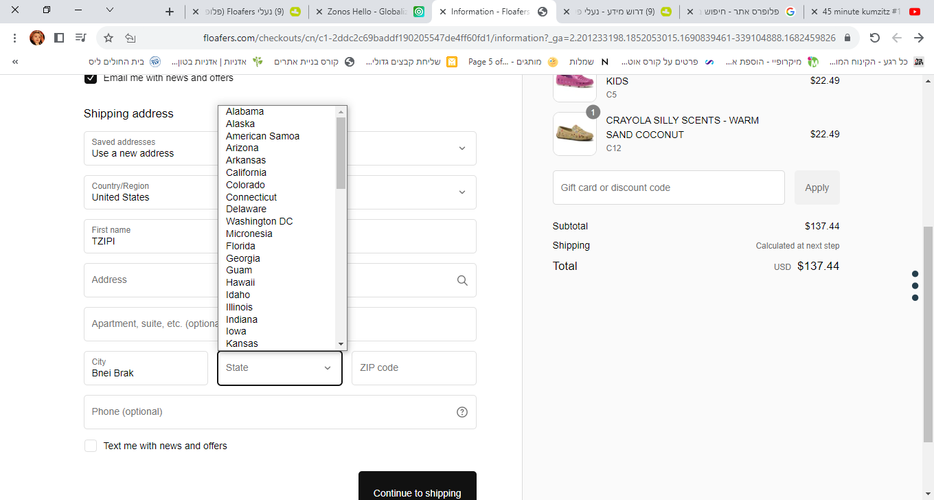The width and height of the screenshot is (934, 500).
Task: Click the Gift card or discount code field
Action: pyautogui.click(x=669, y=187)
